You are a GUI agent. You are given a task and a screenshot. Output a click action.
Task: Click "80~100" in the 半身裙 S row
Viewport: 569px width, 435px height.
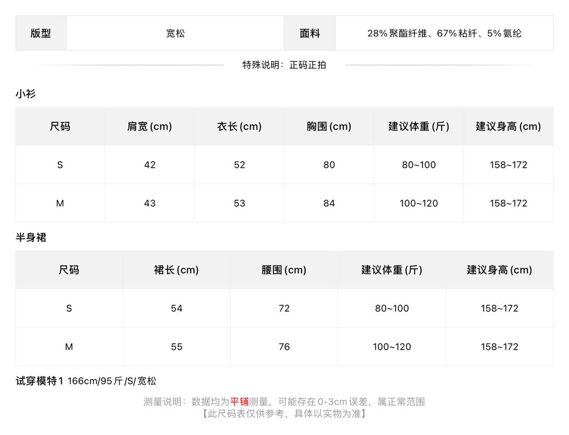pos(392,308)
